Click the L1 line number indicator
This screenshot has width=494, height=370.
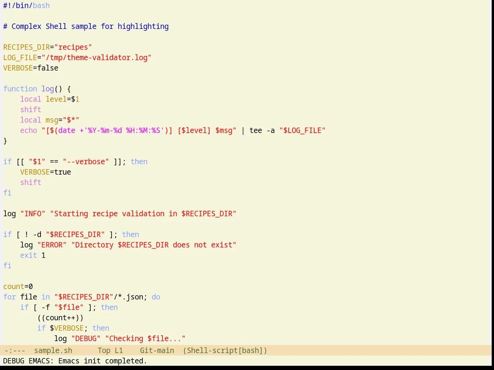pyautogui.click(x=118, y=350)
